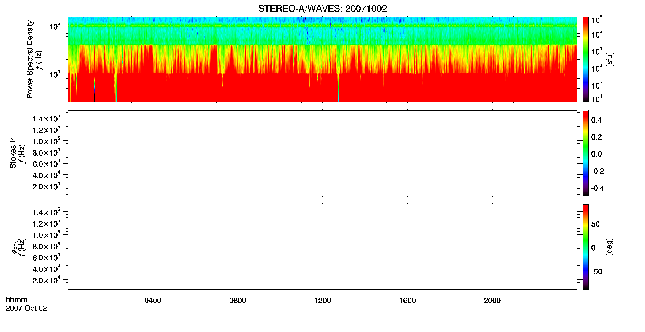Click the empty φ RTN plot panel
The height and width of the screenshot is (332, 645).
(x=322, y=247)
